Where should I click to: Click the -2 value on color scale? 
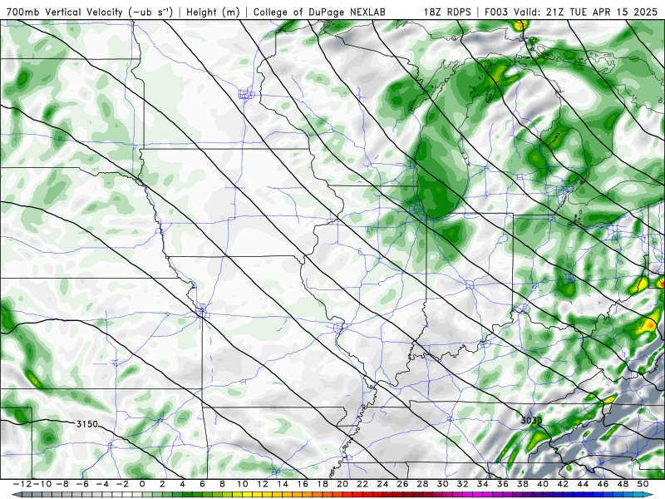tap(122, 484)
